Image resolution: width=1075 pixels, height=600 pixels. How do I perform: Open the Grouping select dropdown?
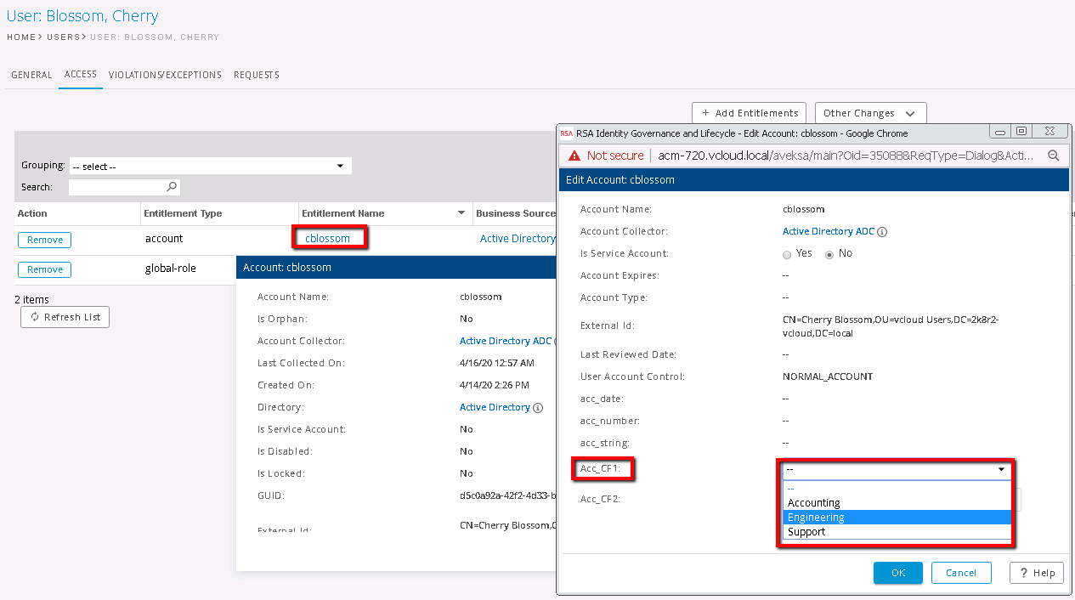point(210,167)
